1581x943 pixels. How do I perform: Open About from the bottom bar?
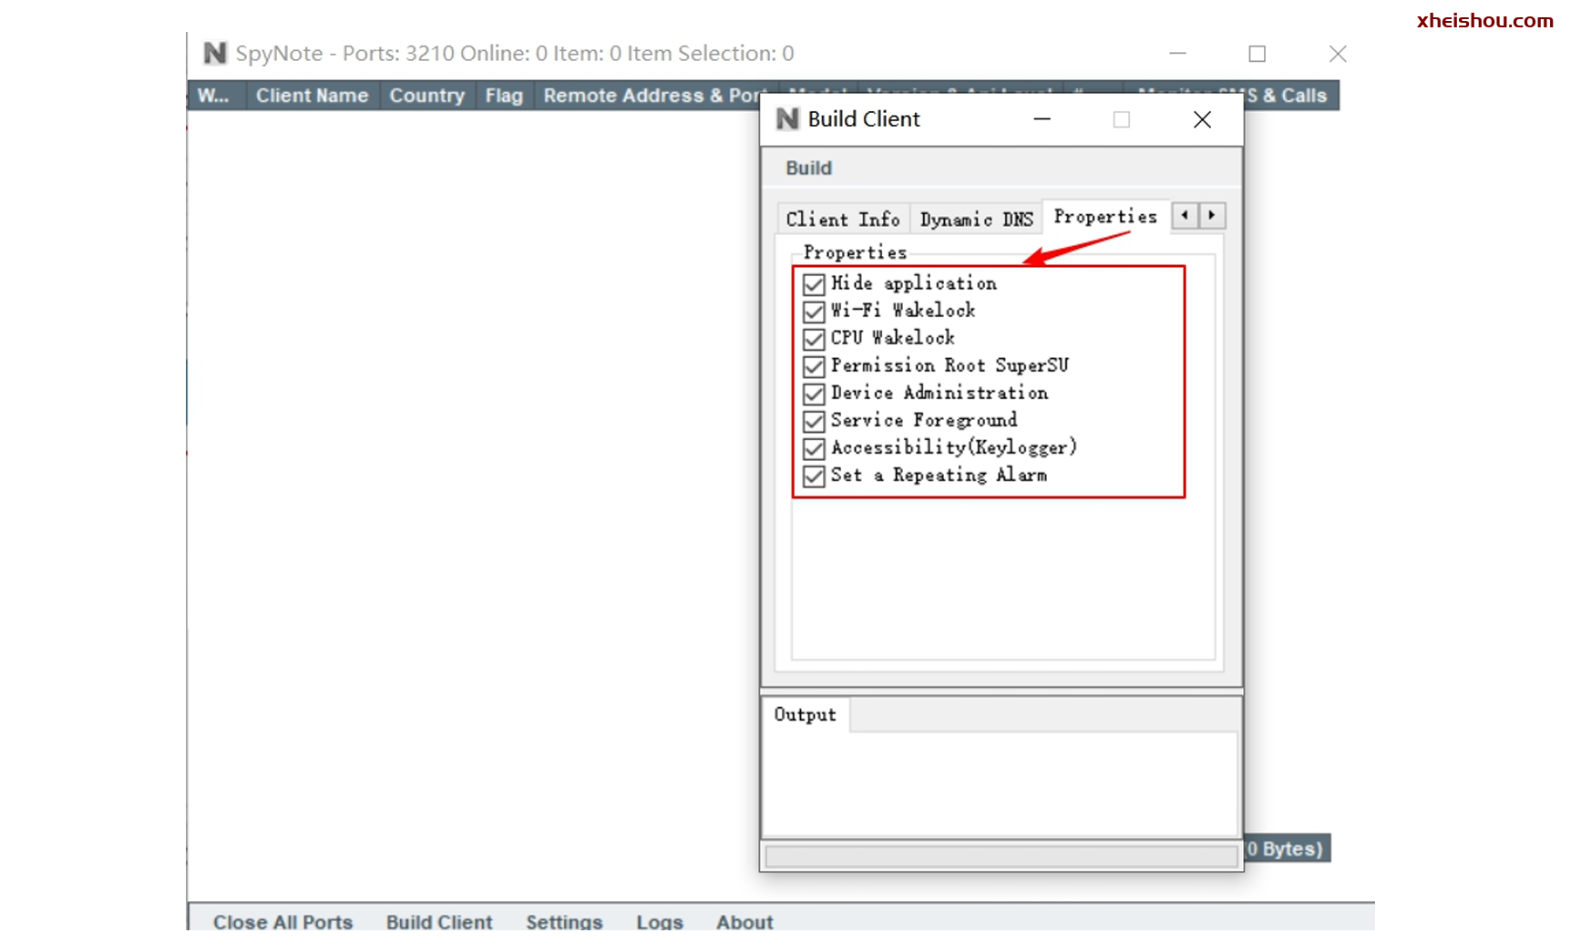point(744,921)
